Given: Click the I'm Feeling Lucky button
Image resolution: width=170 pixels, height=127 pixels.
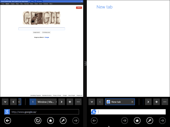Looking at the screenshot, I should pos(46,32).
